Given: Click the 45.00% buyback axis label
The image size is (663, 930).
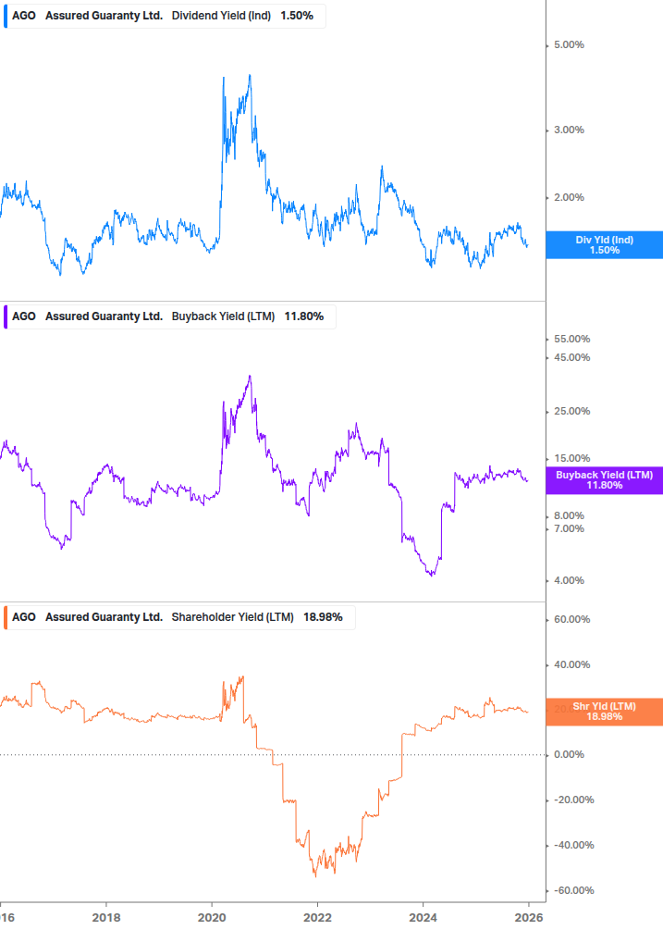Looking at the screenshot, I should tap(571, 357).
